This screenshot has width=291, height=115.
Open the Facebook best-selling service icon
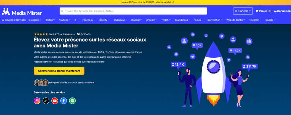click(x=63, y=101)
